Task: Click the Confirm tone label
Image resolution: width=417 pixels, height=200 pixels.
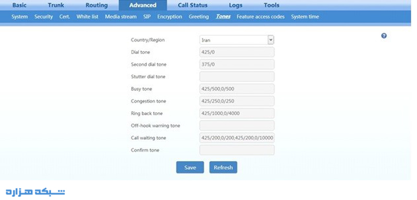Action: (145, 150)
